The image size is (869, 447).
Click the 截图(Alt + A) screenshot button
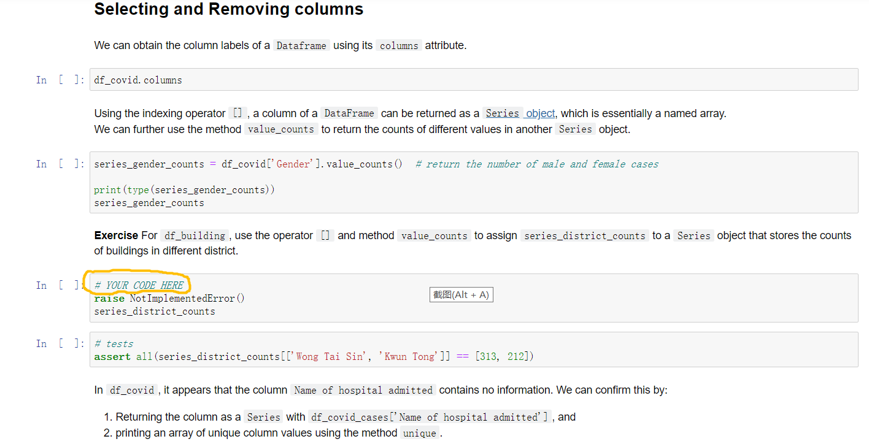tap(461, 294)
